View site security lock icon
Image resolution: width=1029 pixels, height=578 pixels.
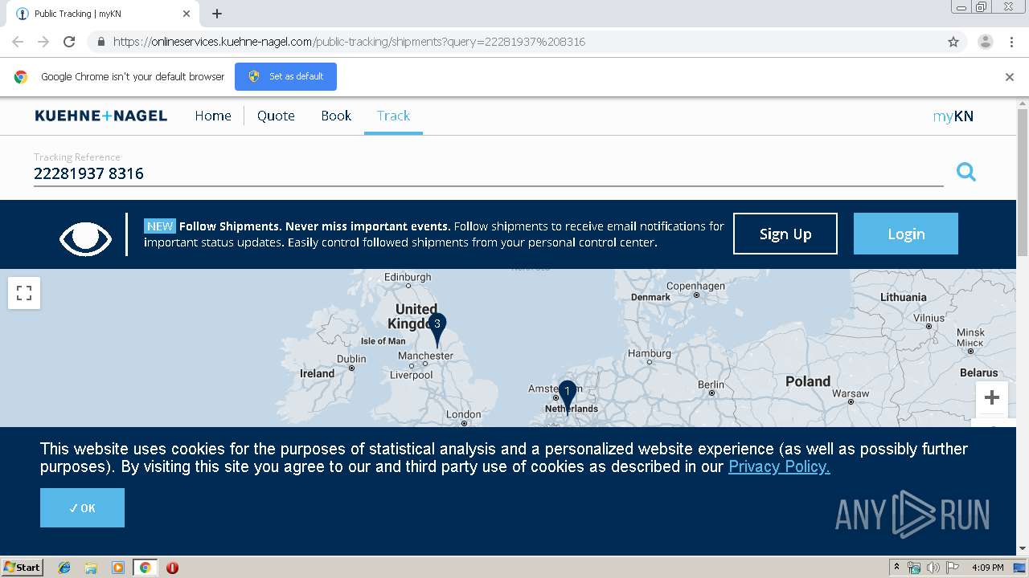pos(100,42)
